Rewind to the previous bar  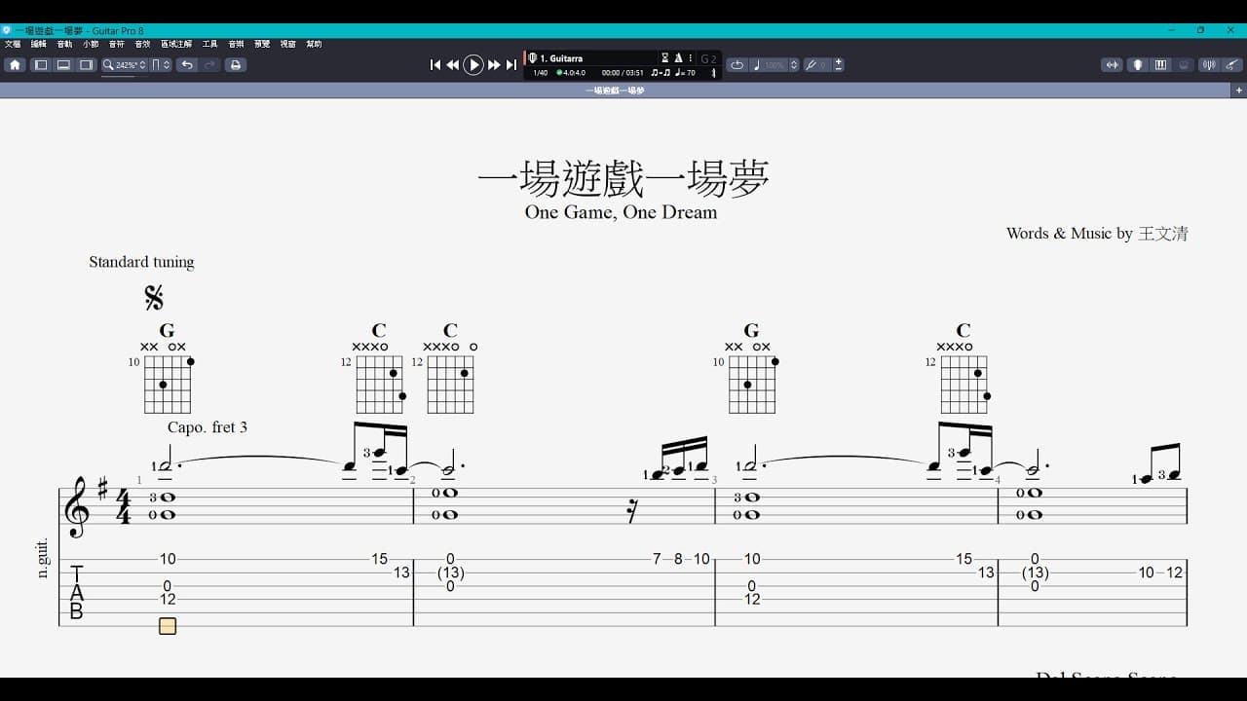(x=453, y=65)
